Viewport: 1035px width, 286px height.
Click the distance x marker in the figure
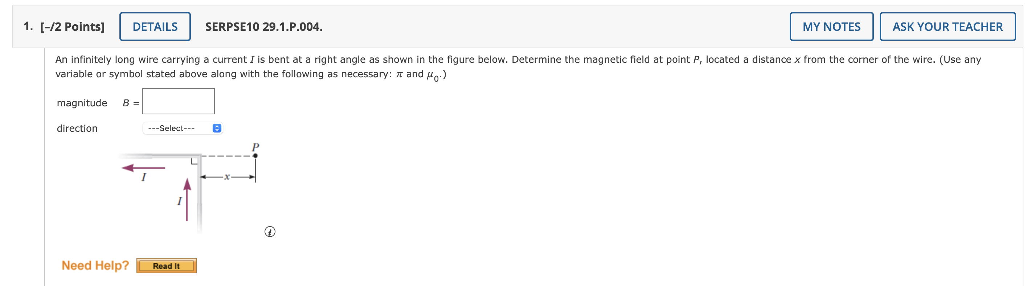click(x=228, y=176)
